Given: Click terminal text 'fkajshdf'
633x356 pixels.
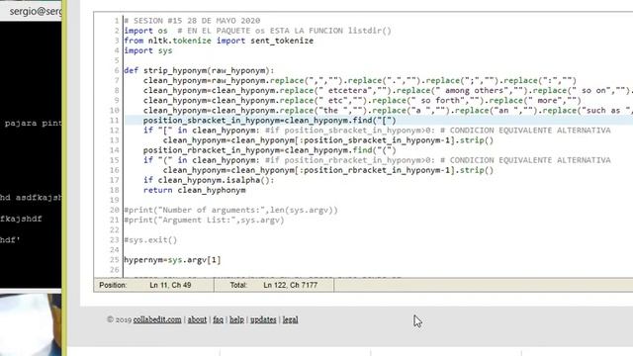Looking at the screenshot, I should (21, 219).
